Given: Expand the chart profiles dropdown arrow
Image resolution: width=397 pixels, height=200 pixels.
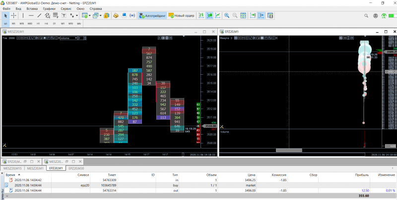Looking at the screenshot, I should coord(100,16).
